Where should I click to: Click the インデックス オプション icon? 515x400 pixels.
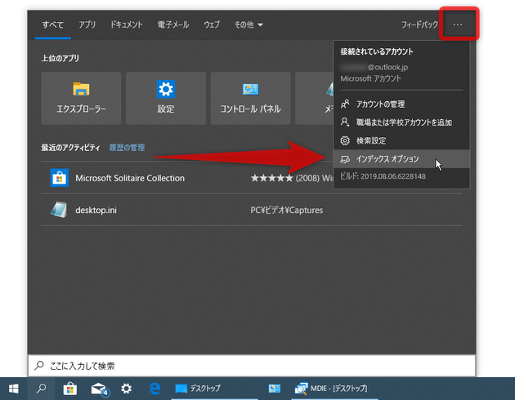345,159
